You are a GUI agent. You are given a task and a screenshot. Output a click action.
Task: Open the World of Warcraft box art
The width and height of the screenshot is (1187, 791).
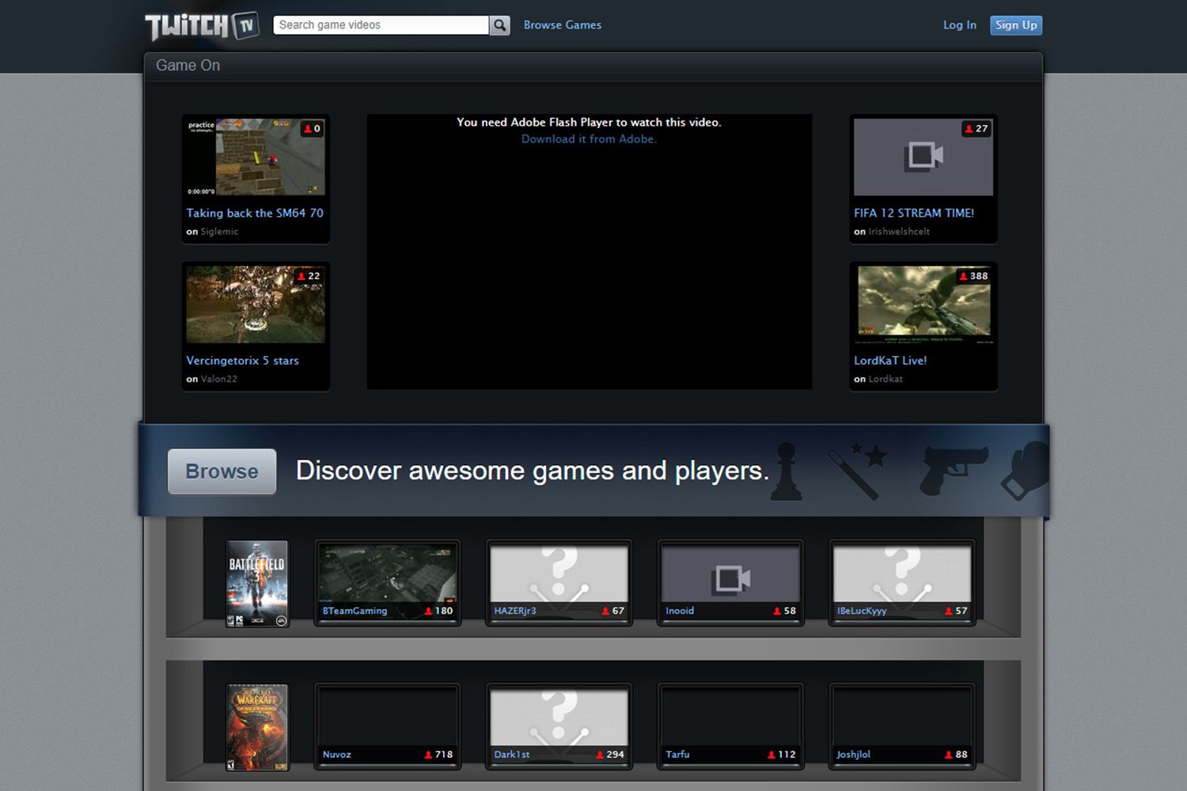[256, 727]
